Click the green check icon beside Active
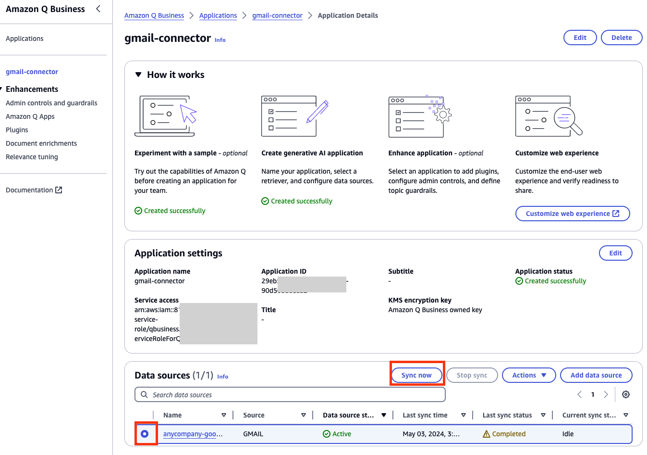This screenshot has height=455, width=647. (327, 434)
